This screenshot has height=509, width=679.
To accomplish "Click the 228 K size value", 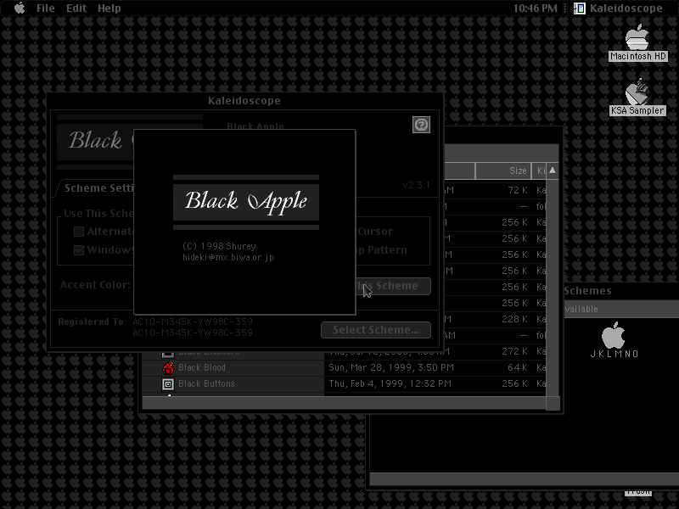I will click(514, 320).
